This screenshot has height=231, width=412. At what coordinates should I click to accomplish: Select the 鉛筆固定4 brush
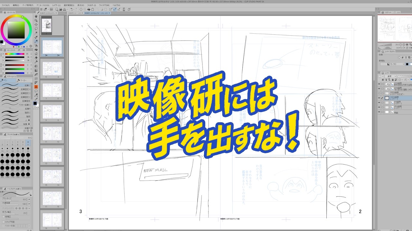click(16, 89)
